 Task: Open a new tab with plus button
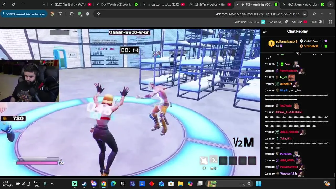click(44, 4)
